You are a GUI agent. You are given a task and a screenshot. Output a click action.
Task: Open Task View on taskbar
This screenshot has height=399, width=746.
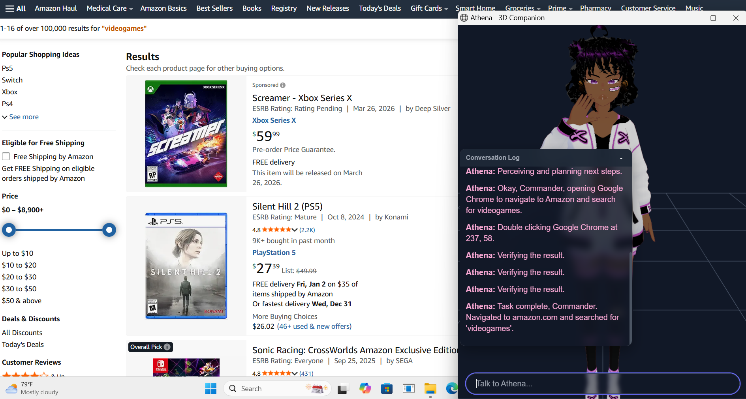coord(343,389)
